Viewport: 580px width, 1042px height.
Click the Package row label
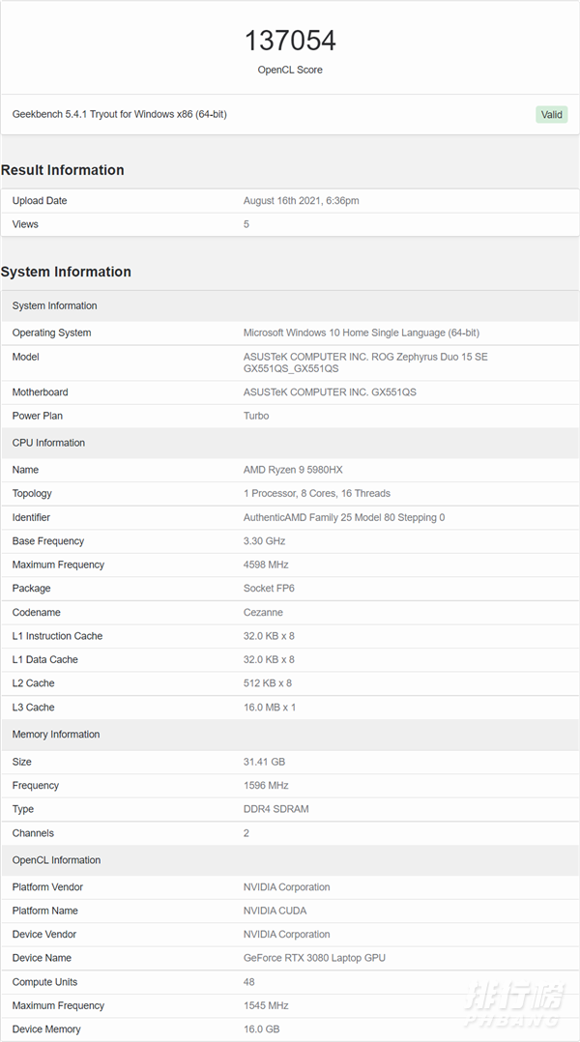click(31, 589)
